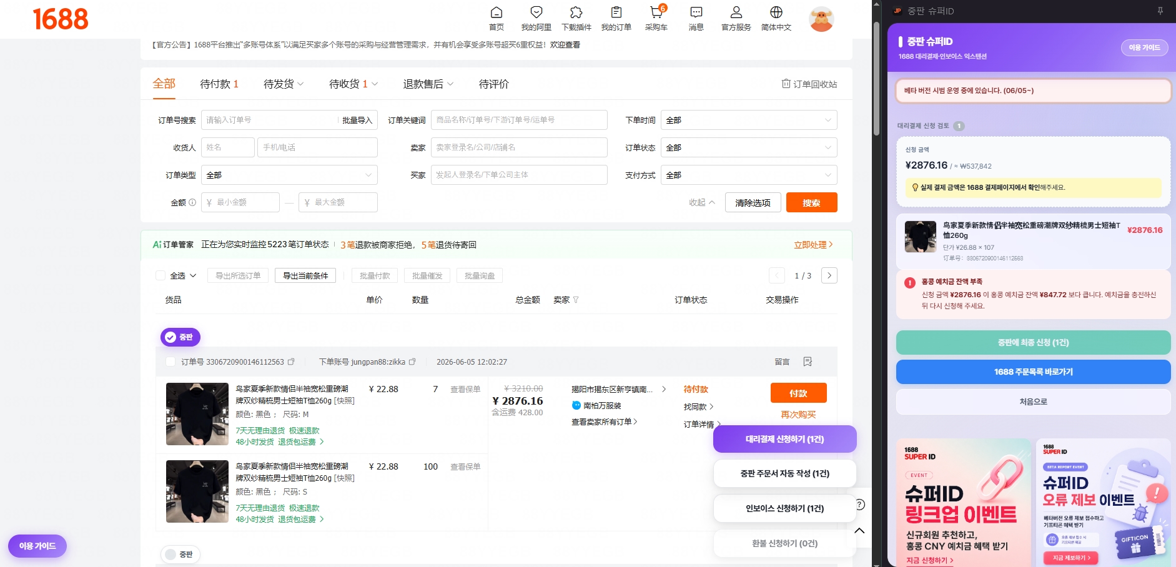1176x567 pixels.
Task: Collapse filters with 收起
Action: pos(702,202)
